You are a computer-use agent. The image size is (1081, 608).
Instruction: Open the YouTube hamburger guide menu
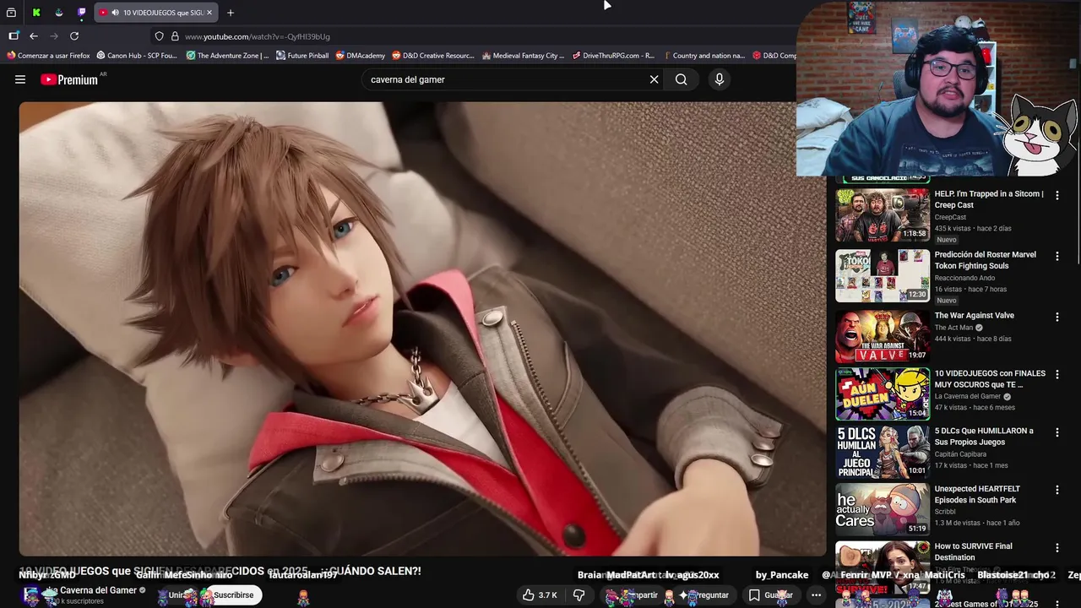(x=20, y=79)
